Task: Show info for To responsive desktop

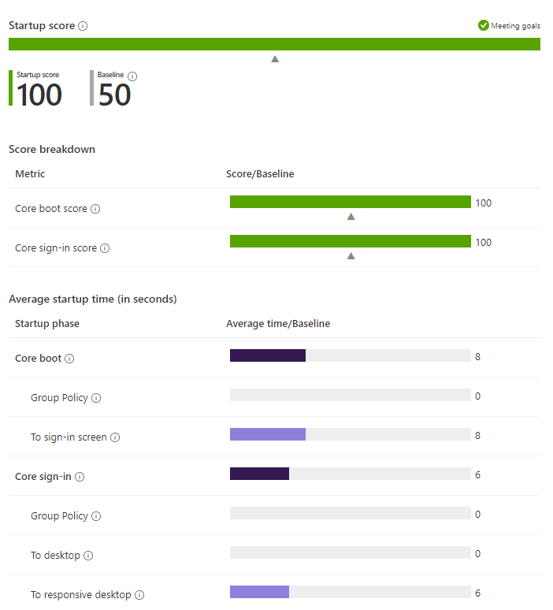Action: 139,595
